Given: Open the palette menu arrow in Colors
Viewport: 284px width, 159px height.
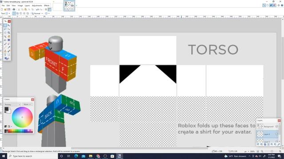Looking at the screenshot, I should [12, 127].
